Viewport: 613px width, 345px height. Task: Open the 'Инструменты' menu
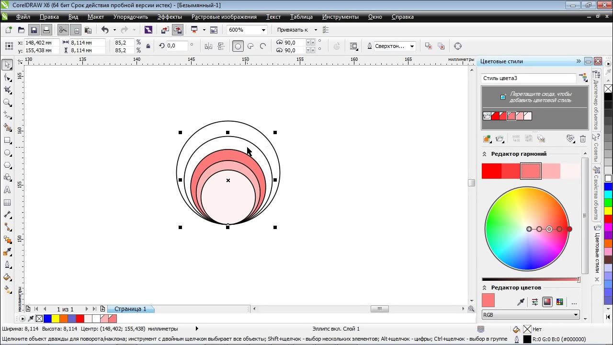[341, 17]
